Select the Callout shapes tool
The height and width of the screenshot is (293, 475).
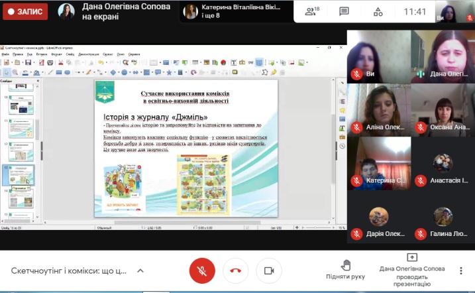tap(158, 72)
